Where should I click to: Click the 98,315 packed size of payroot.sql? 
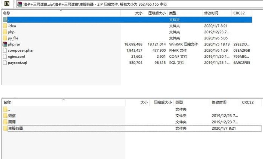tap(160, 63)
